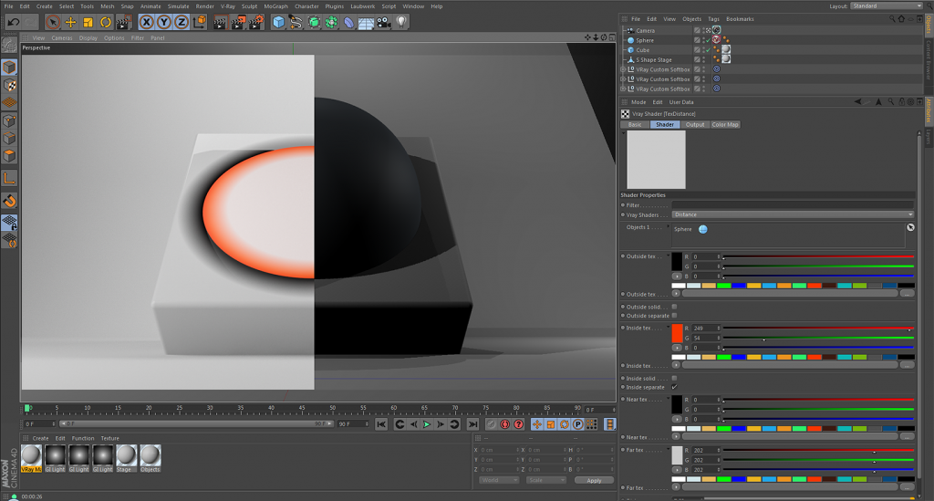Toggle the Position keyframe move icon

pyautogui.click(x=536, y=424)
